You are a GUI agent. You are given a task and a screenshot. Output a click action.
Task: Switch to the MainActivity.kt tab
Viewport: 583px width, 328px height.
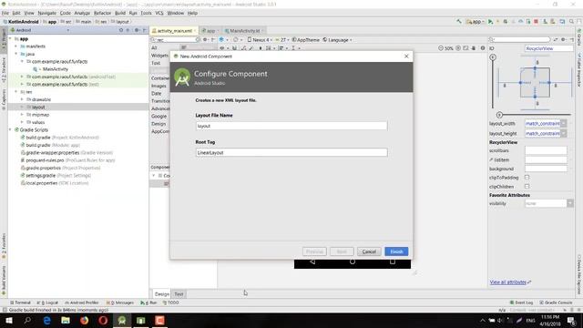point(244,30)
